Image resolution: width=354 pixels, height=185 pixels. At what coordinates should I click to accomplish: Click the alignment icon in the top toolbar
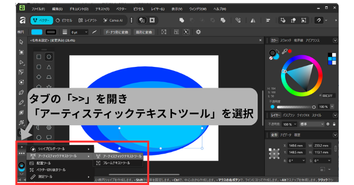268,21
